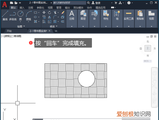
Task: Open the 圆弧 arc options dropdown arrow
Action: pyautogui.click(x=29, y=22)
